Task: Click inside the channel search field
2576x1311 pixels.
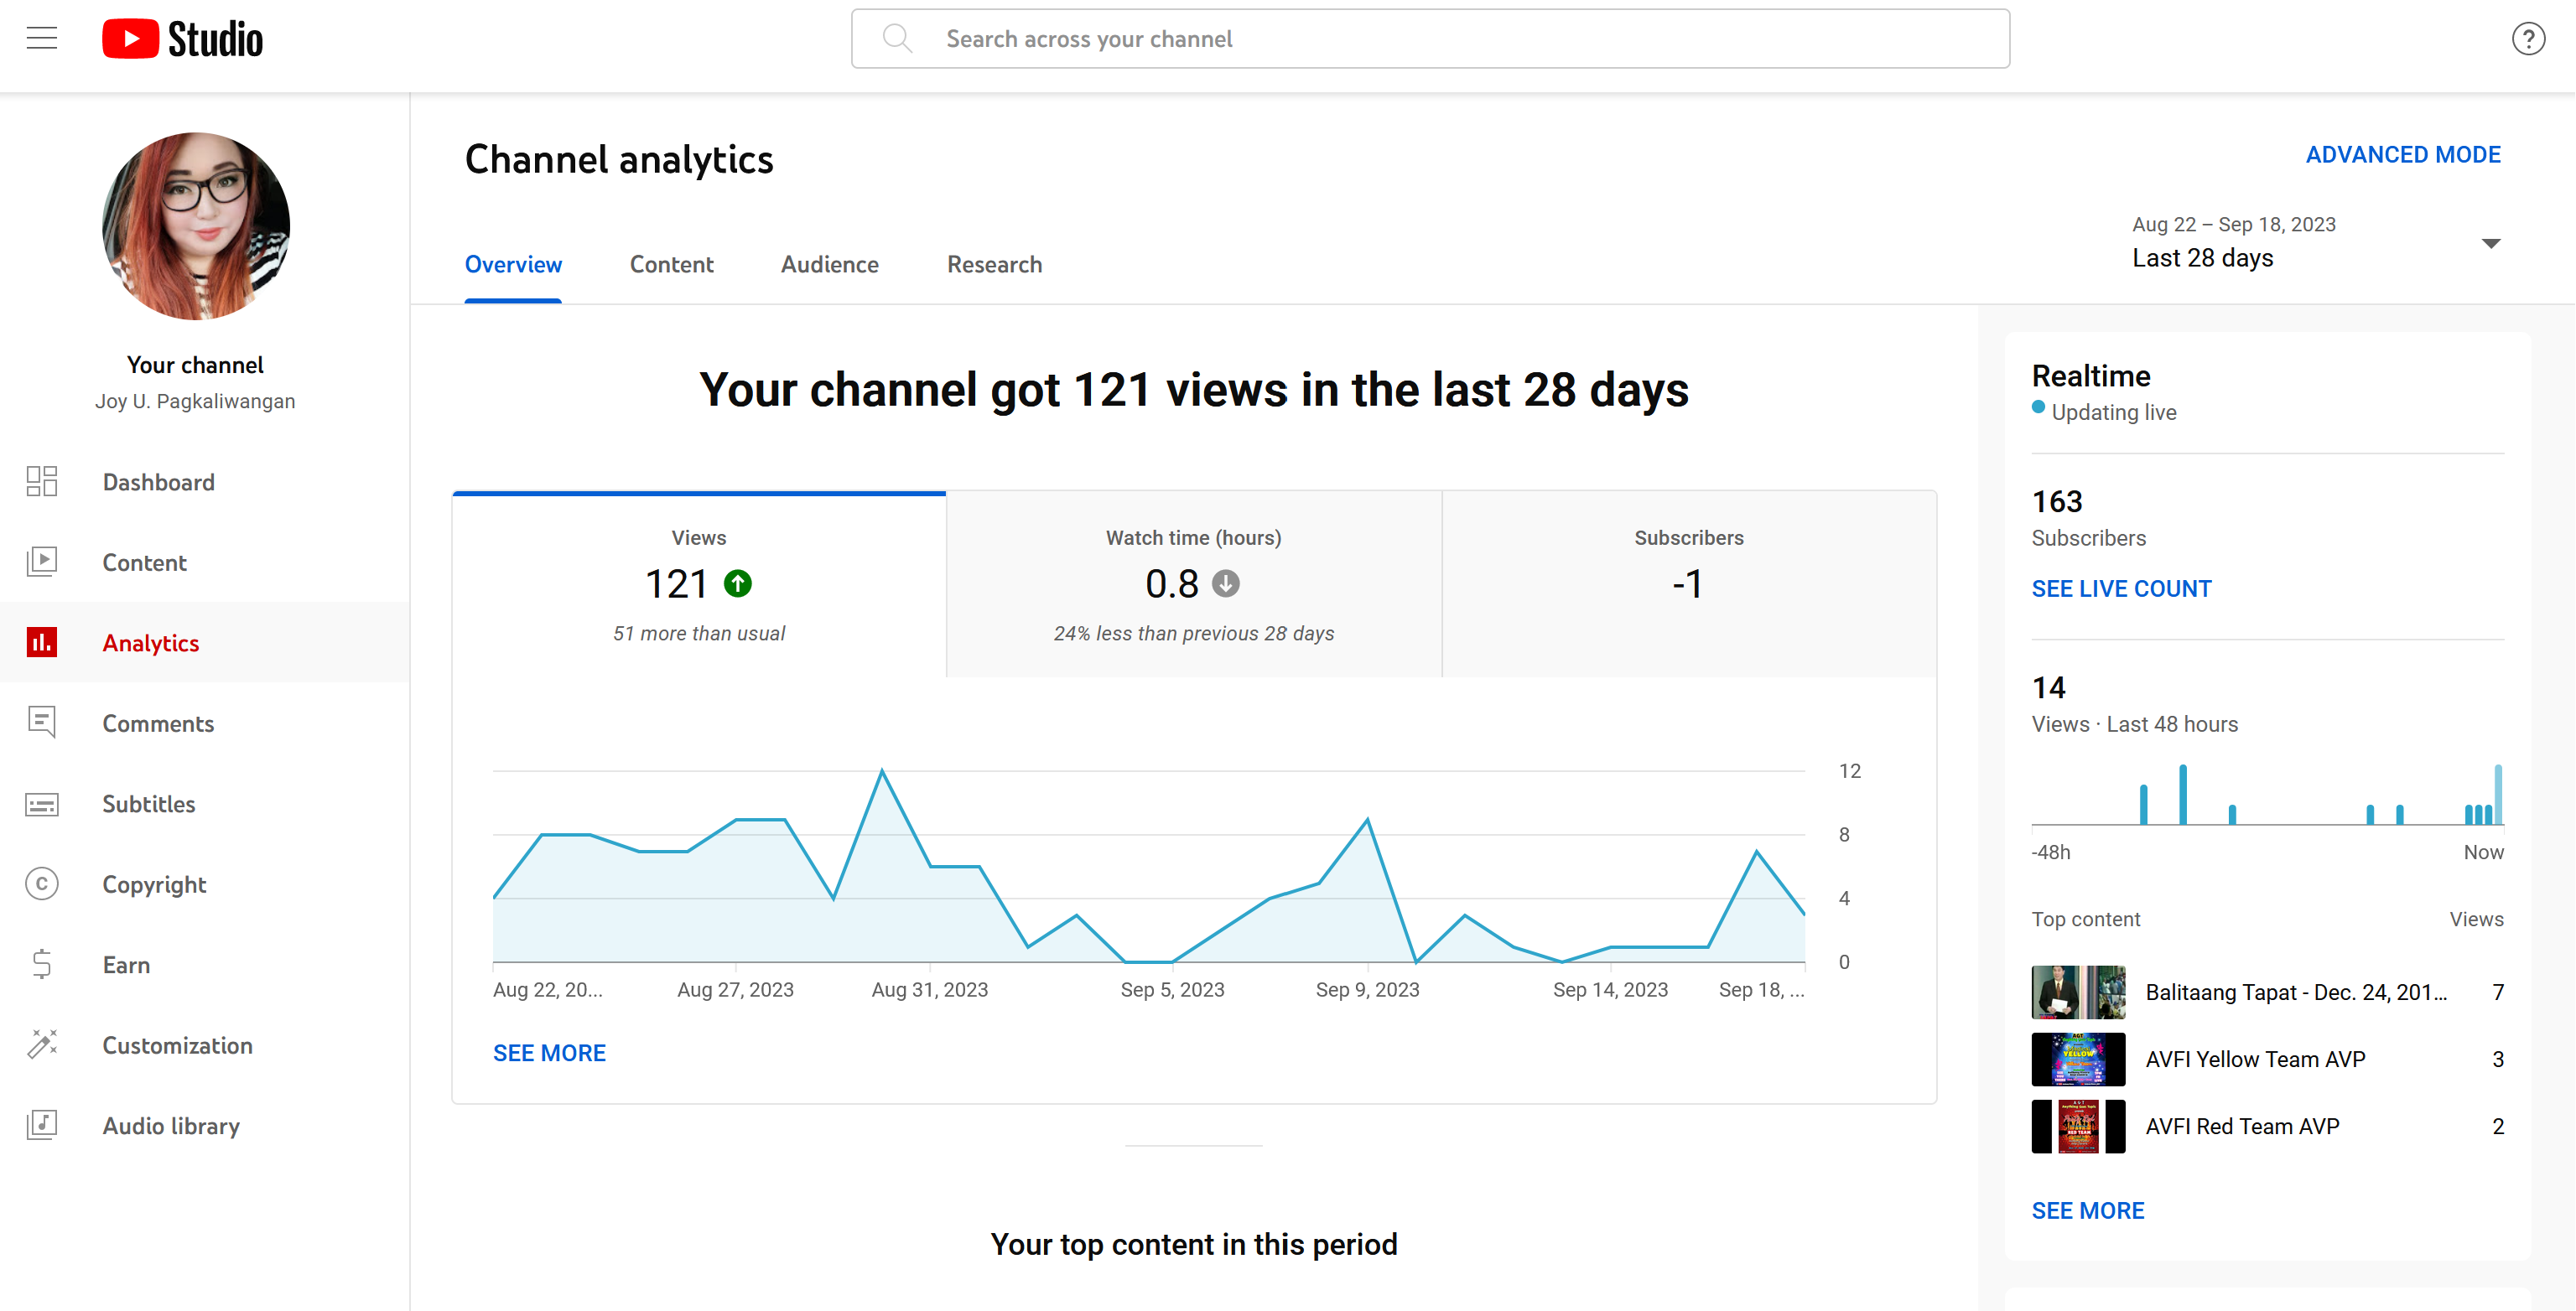Action: 1430,39
